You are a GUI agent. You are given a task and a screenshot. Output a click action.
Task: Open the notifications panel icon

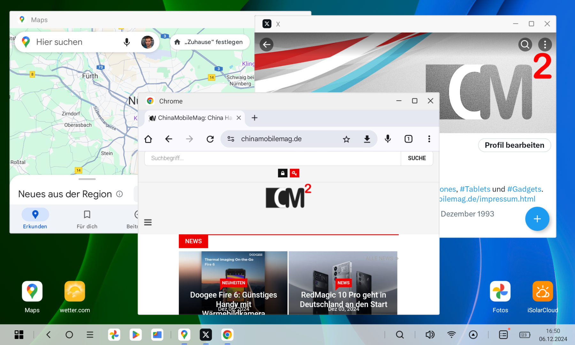(503, 334)
